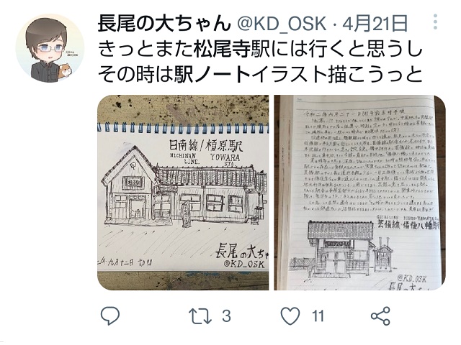Click the display name 長尾の大ちゃん

pos(164,24)
